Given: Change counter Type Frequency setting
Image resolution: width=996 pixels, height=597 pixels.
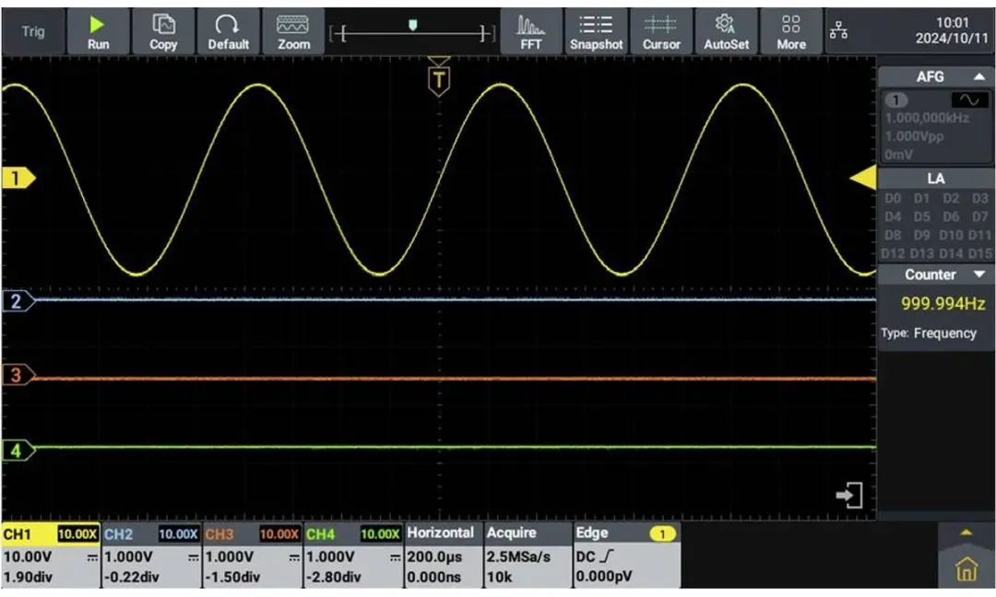Looking at the screenshot, I should pyautogui.click(x=928, y=334).
